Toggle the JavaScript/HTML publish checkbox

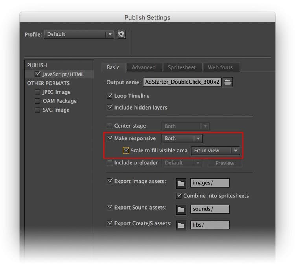37,74
